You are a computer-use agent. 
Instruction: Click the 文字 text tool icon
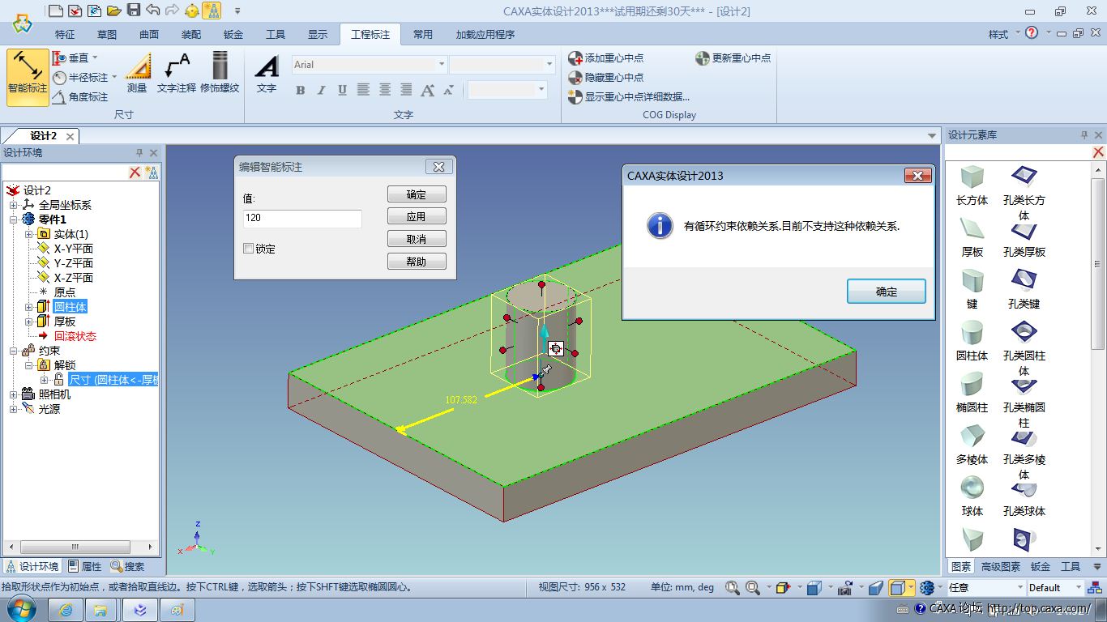point(266,74)
